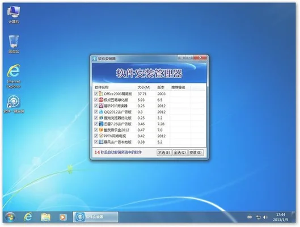Viewport: 300px width, 227px height.
Task: Click the 全选 button
Action: point(180,153)
